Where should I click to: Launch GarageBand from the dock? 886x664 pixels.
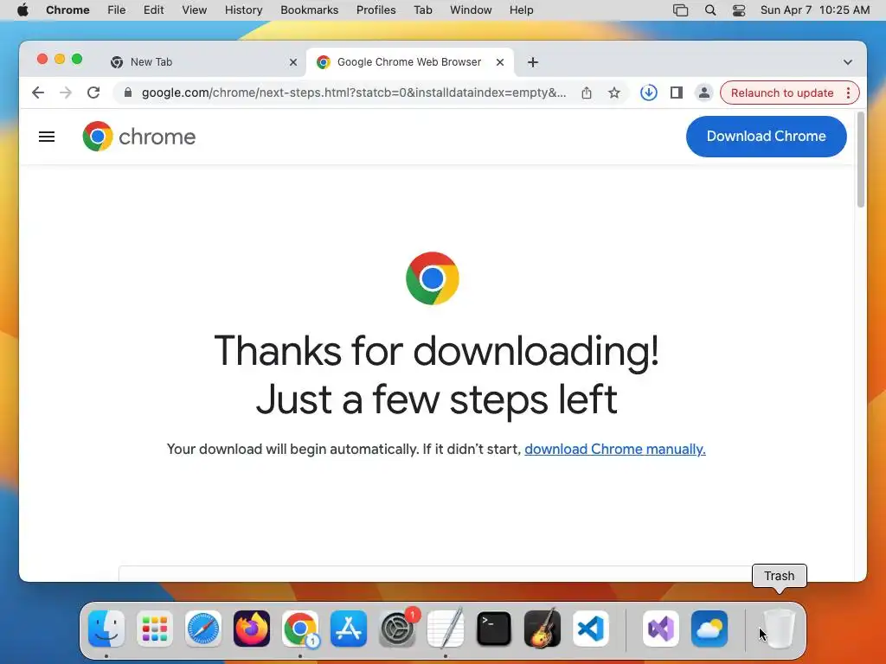(x=543, y=629)
